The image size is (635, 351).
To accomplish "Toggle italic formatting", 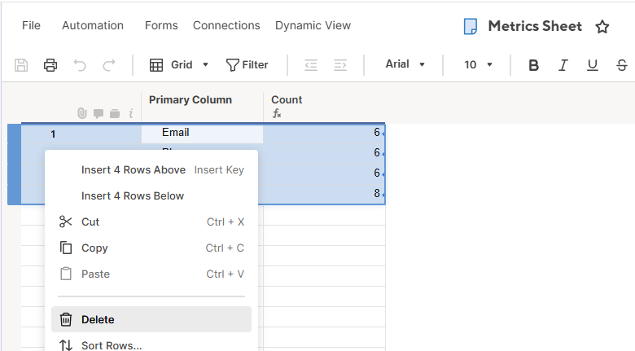I will 563,65.
